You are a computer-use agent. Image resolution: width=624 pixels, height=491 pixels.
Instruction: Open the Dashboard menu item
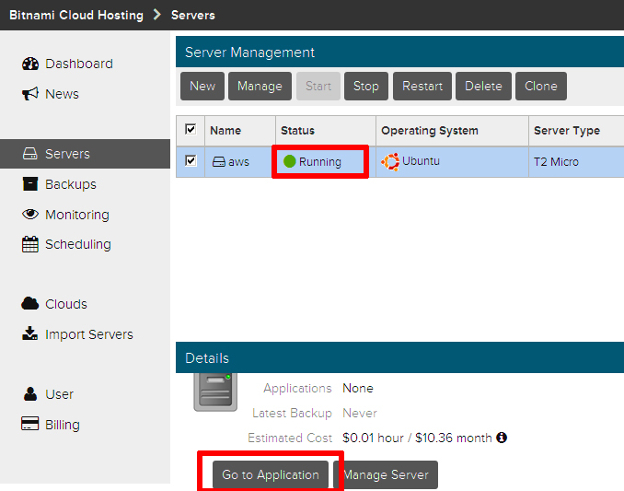point(79,64)
